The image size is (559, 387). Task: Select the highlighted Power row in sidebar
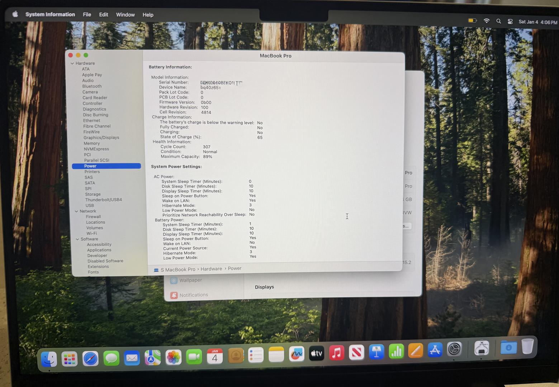click(x=106, y=166)
